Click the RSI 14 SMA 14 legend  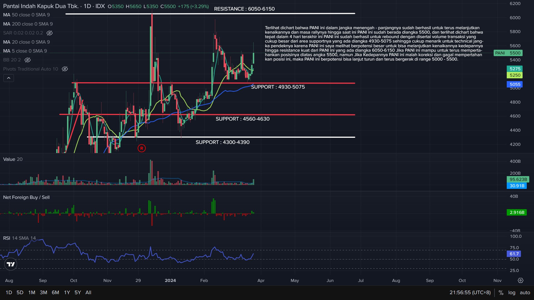19,238
